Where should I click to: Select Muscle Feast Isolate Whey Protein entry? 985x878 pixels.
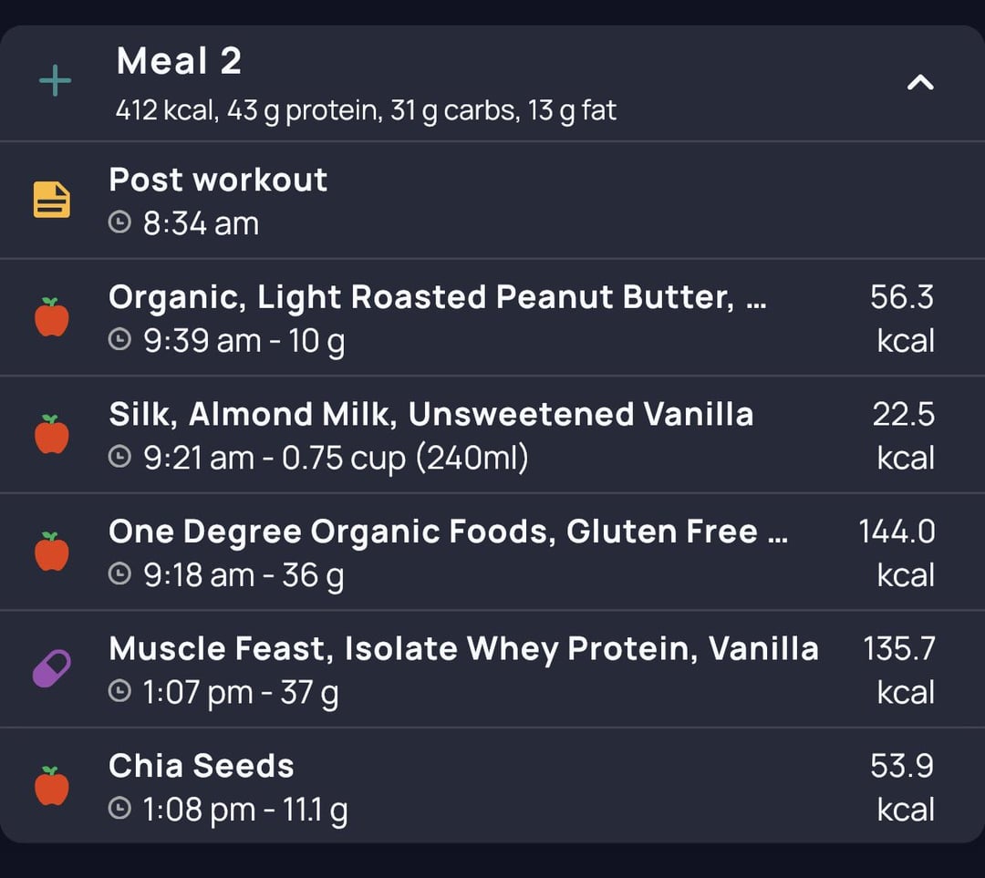click(493, 669)
